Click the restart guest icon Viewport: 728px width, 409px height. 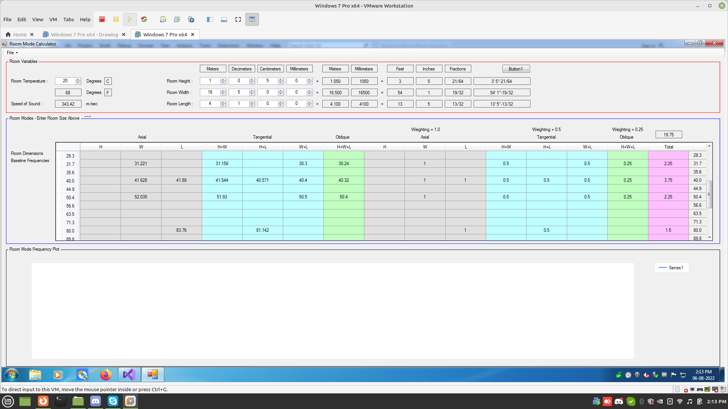(x=144, y=19)
